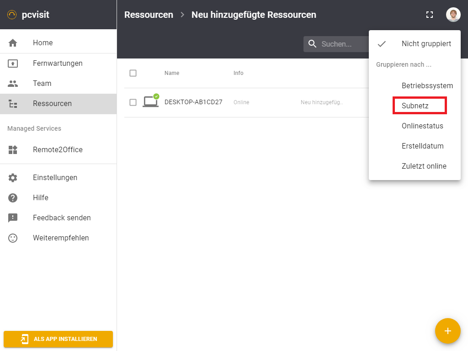Click the Weiterempfehlen smiley icon
468x351 pixels.
[13, 238]
